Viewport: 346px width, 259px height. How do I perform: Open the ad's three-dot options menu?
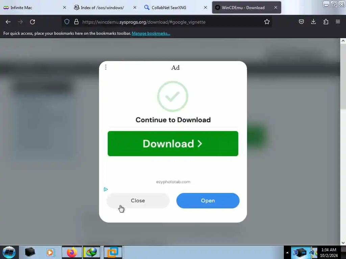106,67
